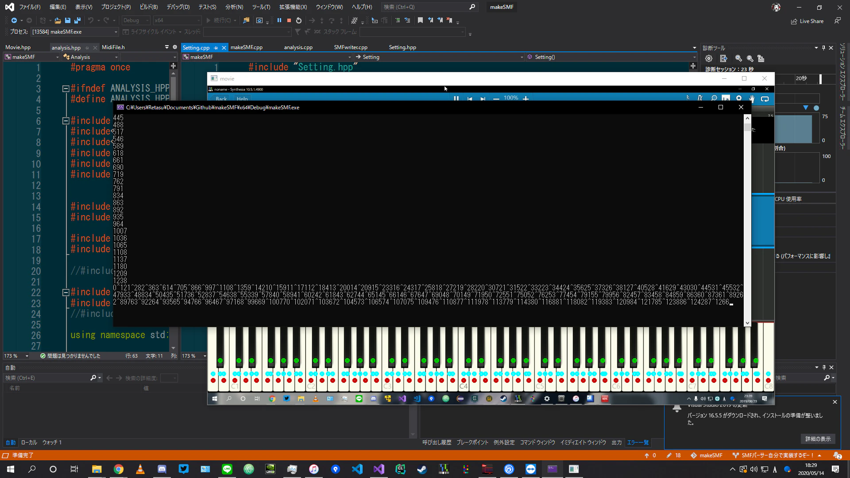Zoom out on the diagnostics timeline
Screen dimensions: 850x478
point(750,58)
